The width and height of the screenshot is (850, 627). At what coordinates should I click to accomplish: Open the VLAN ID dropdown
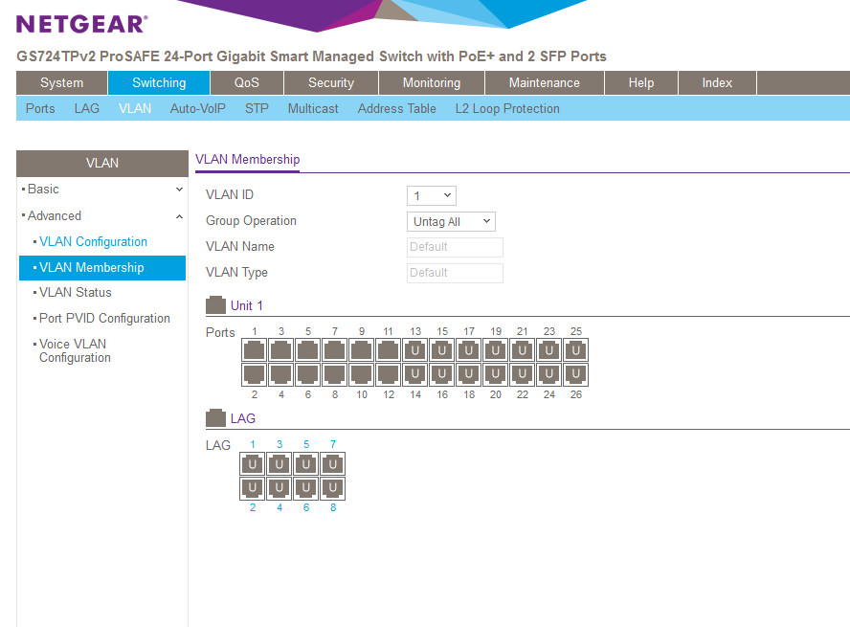[x=432, y=195]
